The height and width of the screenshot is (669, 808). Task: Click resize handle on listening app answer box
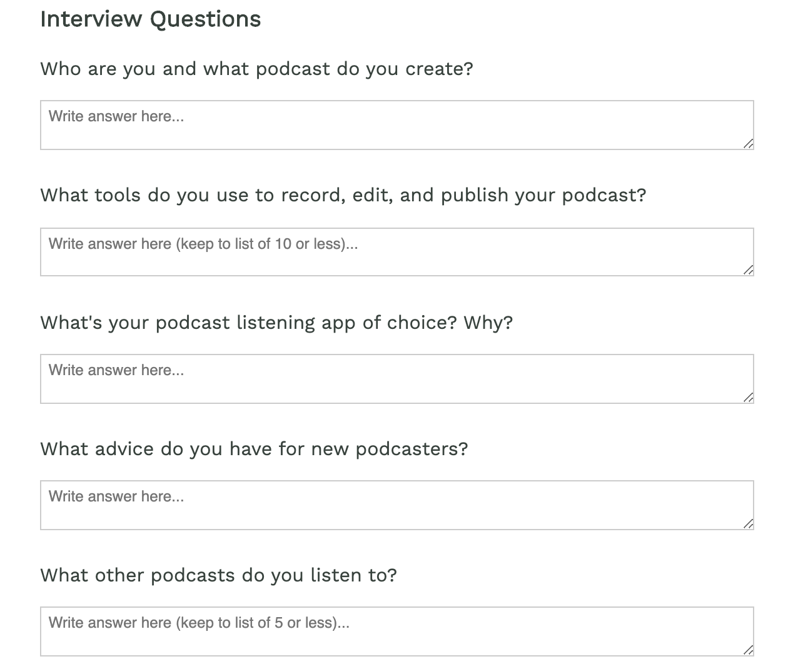[x=748, y=398]
